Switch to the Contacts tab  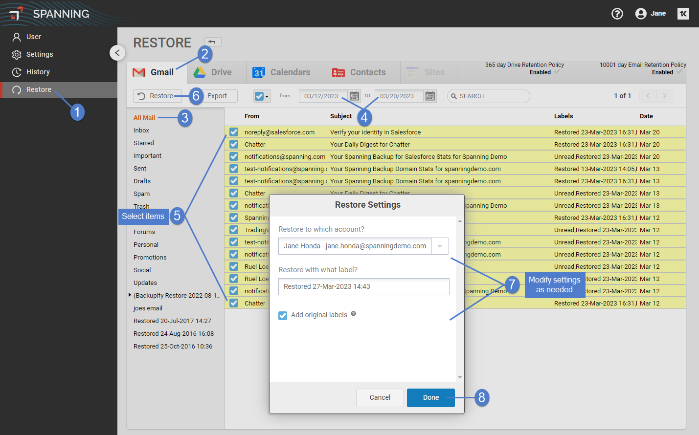pyautogui.click(x=362, y=72)
